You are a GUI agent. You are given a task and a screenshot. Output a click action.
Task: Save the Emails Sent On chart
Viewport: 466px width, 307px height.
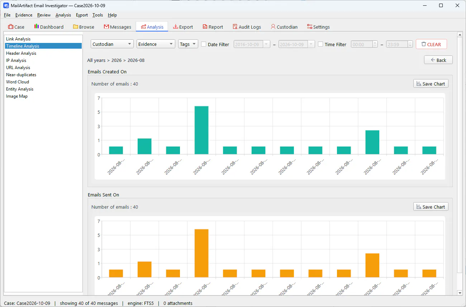tap(431, 207)
